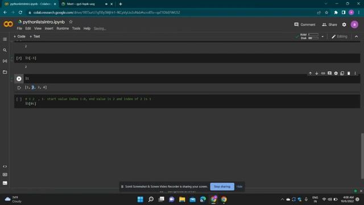Open the Colab account avatar
The height and width of the screenshot is (205, 364).
coord(354,24)
